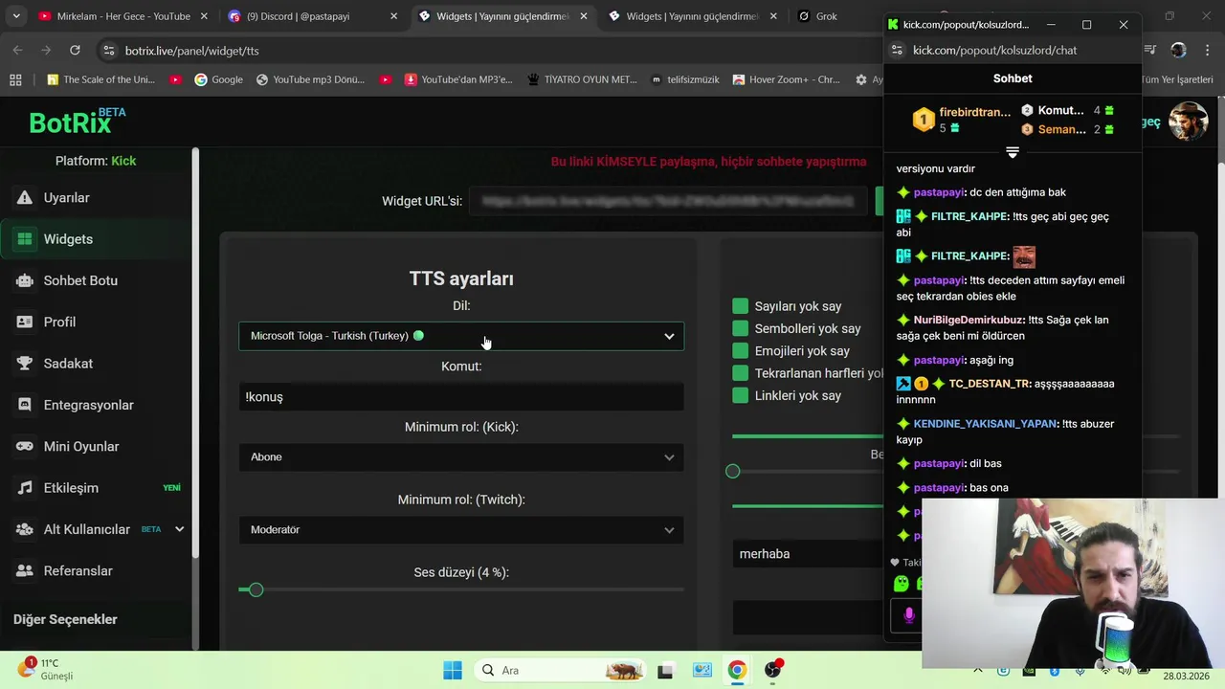This screenshot has height=689, width=1225.
Task: Open tab search arrow in Chrome
Action: tap(16, 16)
